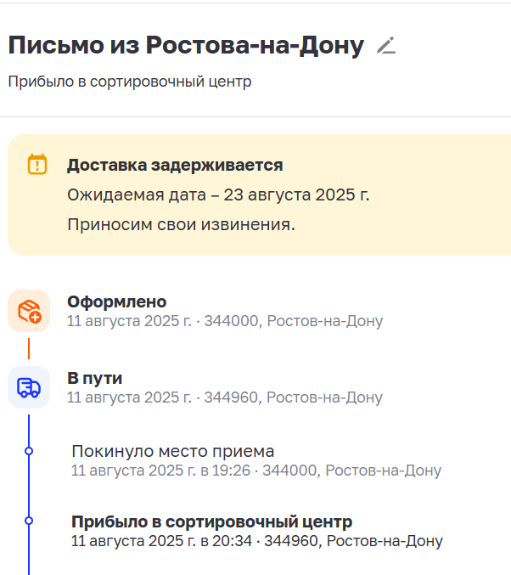Click the Приносим свои извинения message
This screenshot has height=575, width=511.
pos(181,225)
